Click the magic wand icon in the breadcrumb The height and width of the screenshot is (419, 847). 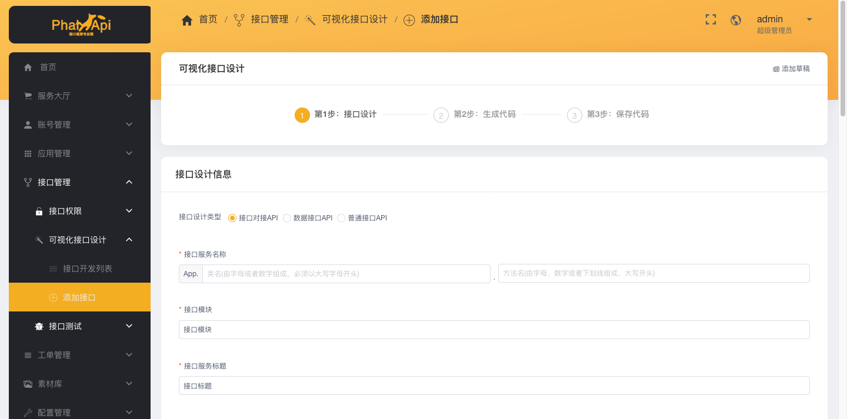pyautogui.click(x=311, y=20)
